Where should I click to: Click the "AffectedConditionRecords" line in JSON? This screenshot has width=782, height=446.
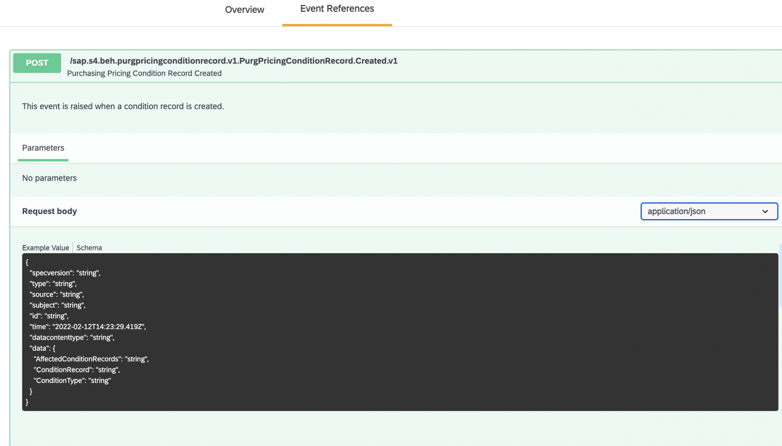(x=92, y=359)
